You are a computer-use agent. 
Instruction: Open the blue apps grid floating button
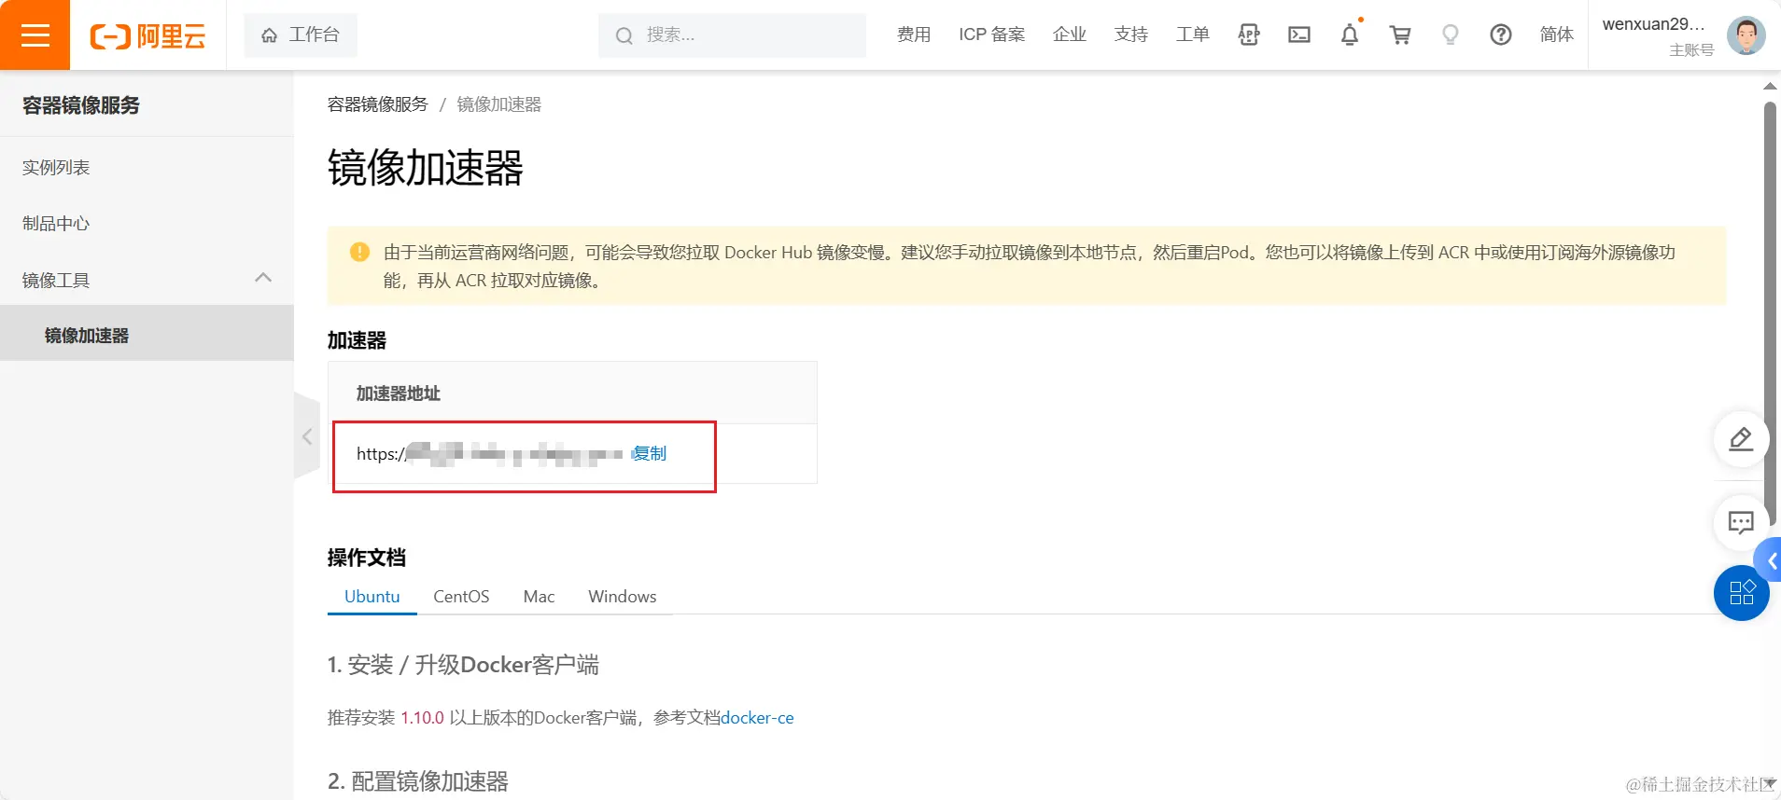[x=1741, y=593]
